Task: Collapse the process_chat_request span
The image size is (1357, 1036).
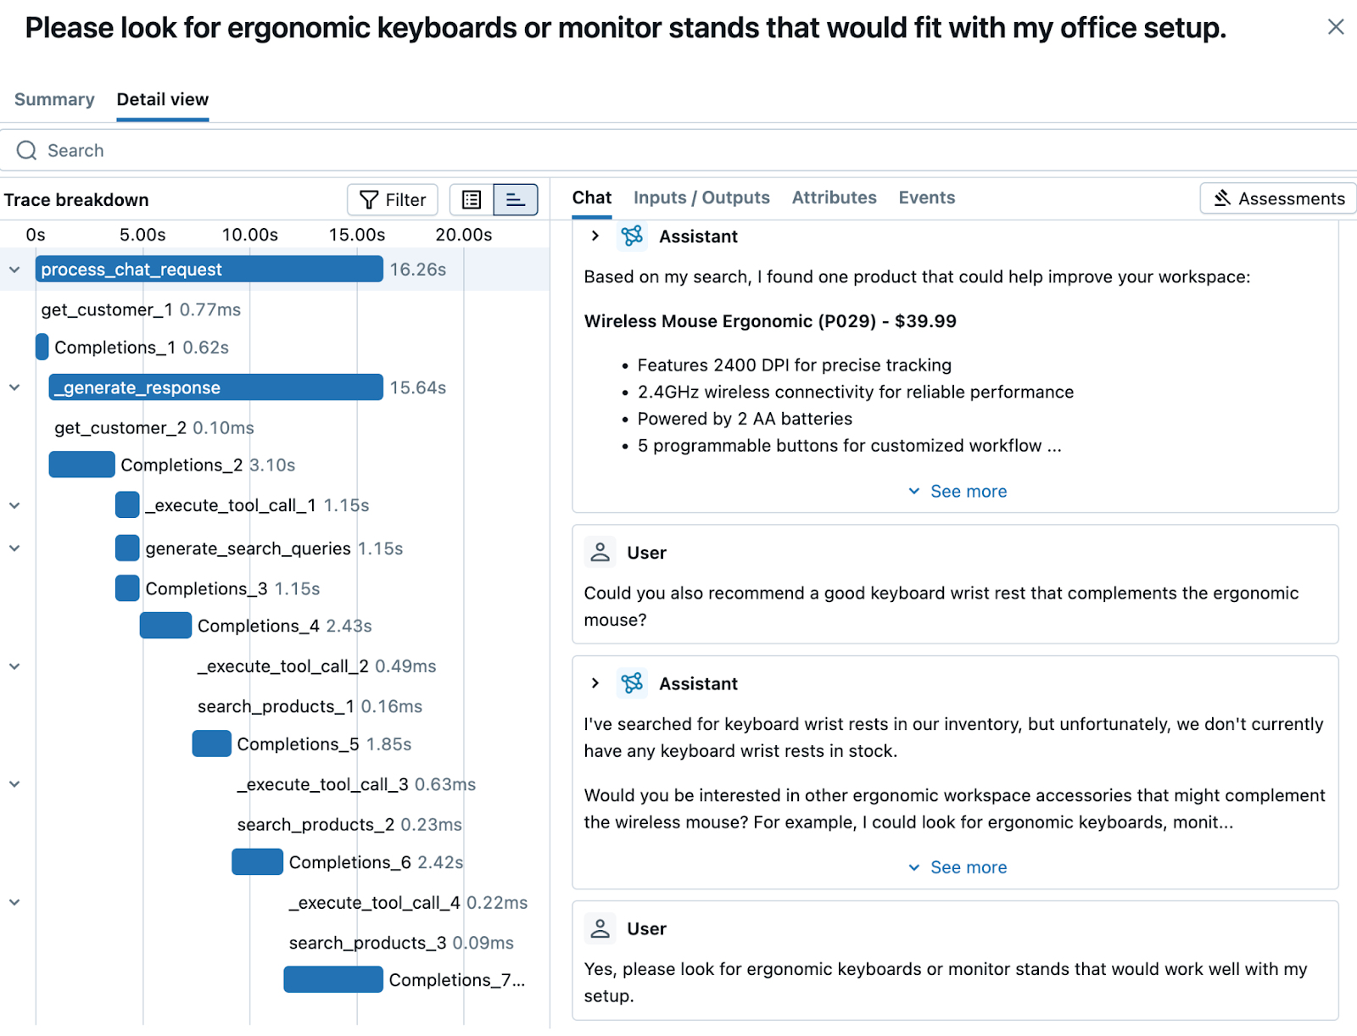Action: [14, 269]
